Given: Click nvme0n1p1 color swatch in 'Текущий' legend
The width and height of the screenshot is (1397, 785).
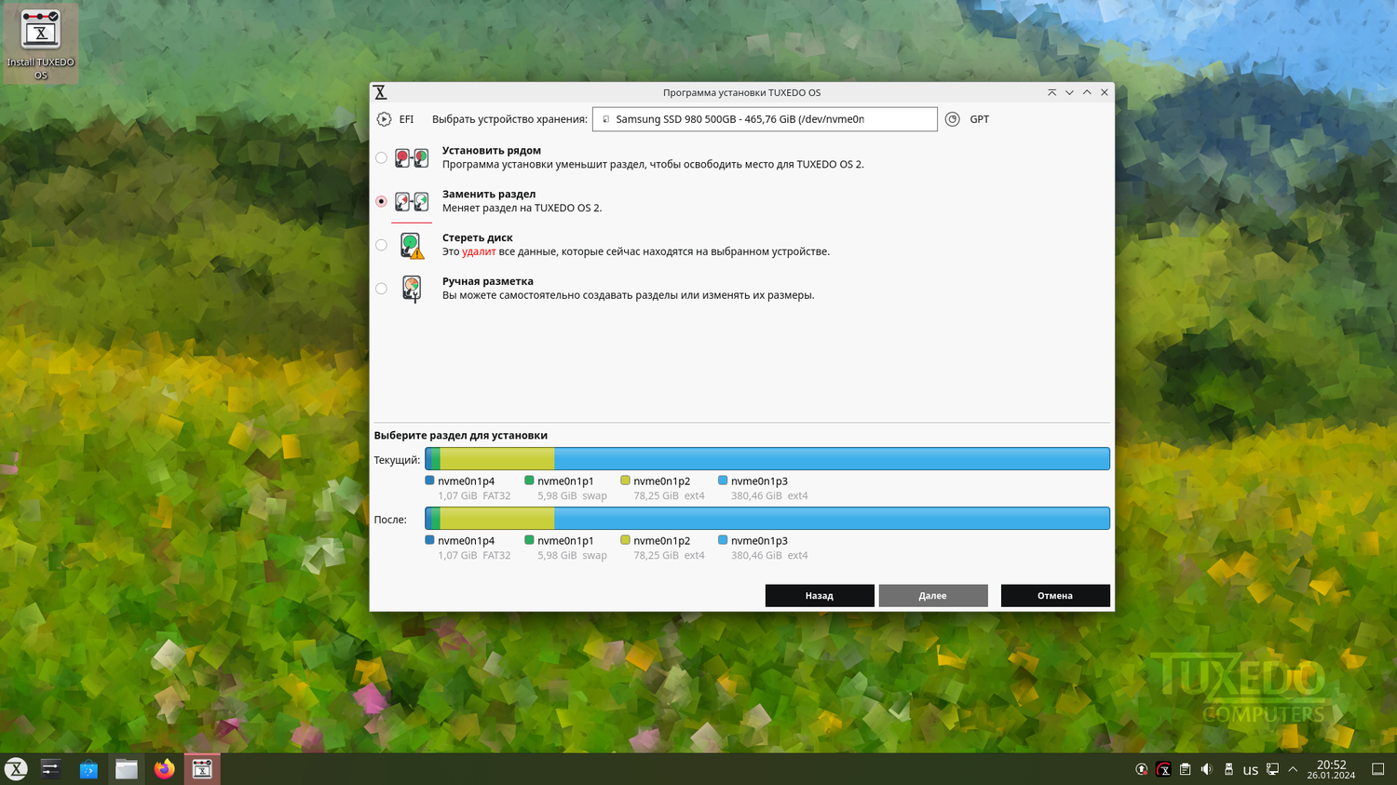Looking at the screenshot, I should pos(529,480).
